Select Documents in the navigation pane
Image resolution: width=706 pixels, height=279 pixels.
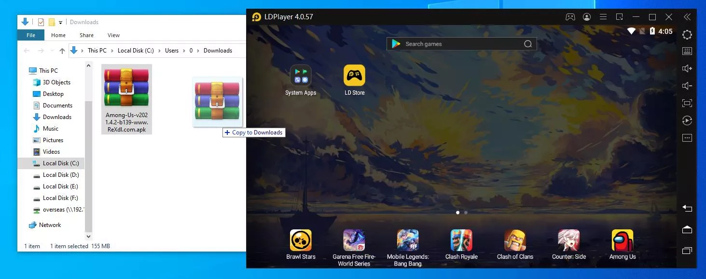coord(57,106)
